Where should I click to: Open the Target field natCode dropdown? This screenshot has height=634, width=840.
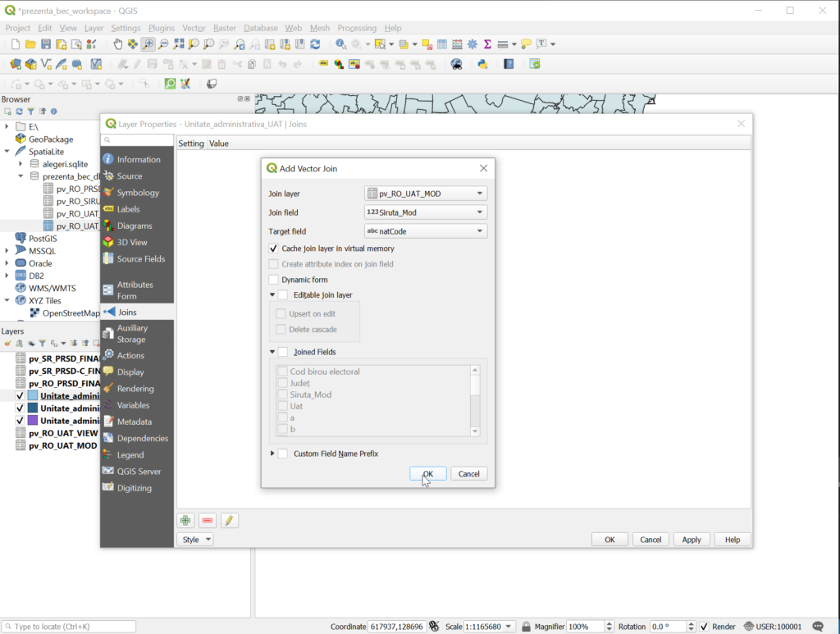pyautogui.click(x=426, y=231)
